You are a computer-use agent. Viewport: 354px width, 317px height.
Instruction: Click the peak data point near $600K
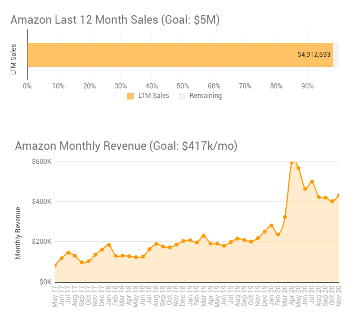pyautogui.click(x=292, y=162)
